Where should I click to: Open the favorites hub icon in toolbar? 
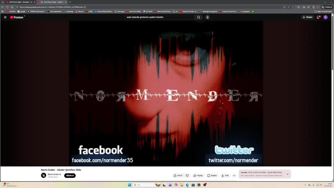(308, 7)
